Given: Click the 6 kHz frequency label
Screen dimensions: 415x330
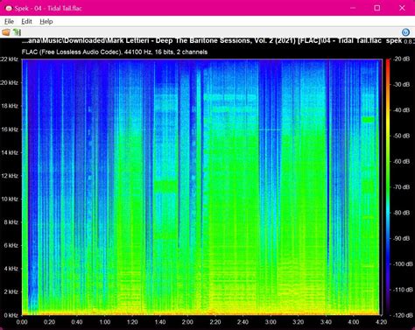Looking at the screenshot, I should coord(11,245).
